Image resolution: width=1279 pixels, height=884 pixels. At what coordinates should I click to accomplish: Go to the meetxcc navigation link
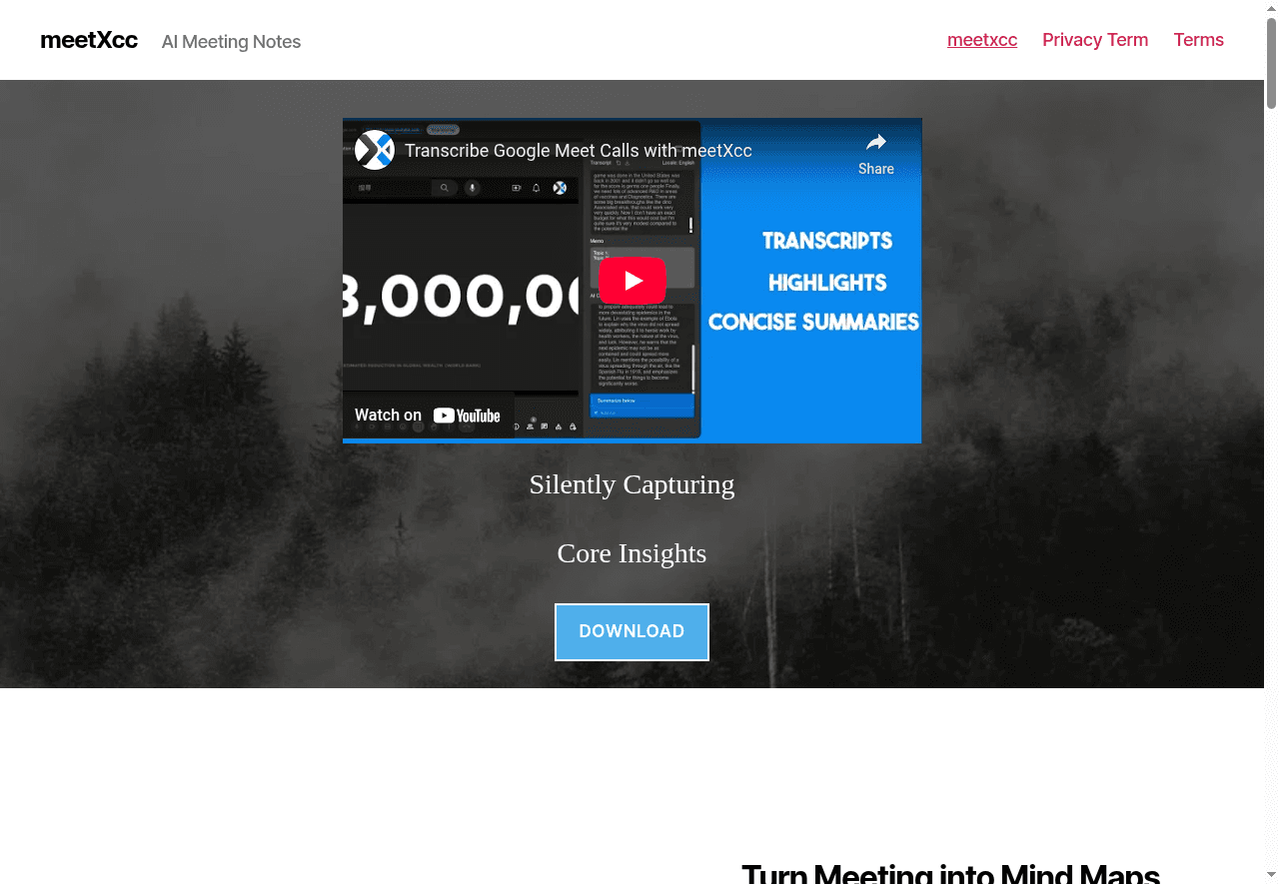tap(981, 40)
